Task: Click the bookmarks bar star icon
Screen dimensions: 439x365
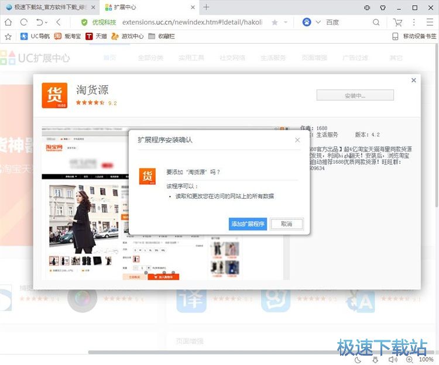Action: (x=8, y=36)
